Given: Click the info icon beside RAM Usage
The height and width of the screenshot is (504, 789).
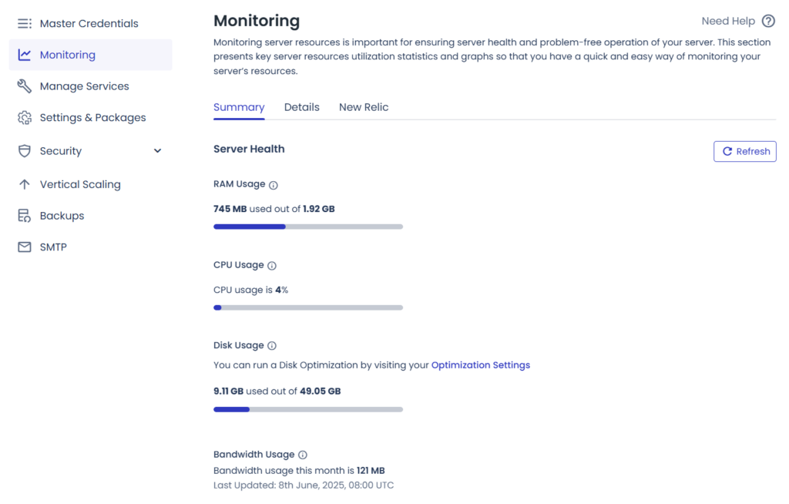Looking at the screenshot, I should tap(274, 185).
